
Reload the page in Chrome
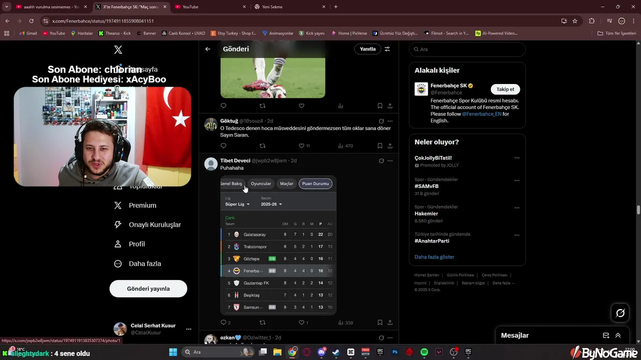(31, 21)
